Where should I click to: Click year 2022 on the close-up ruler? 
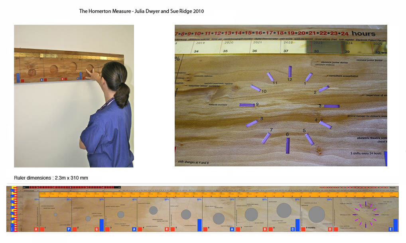[288, 43]
